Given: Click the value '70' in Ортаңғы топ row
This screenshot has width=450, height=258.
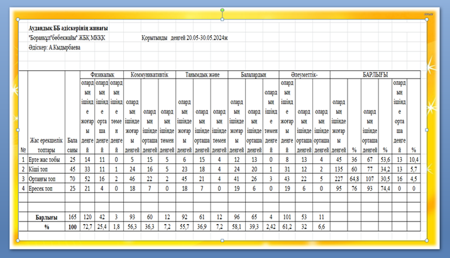Looking at the screenshot, I should [x=72, y=179].
